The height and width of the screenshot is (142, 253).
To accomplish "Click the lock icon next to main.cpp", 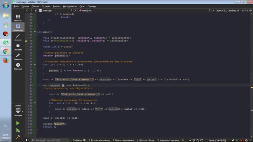I will pyautogui.click(x=36, y=11).
